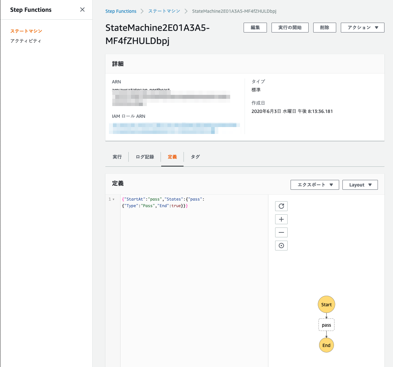Zoom out of the workflow graph
Viewport: 393px width, 367px height.
281,232
